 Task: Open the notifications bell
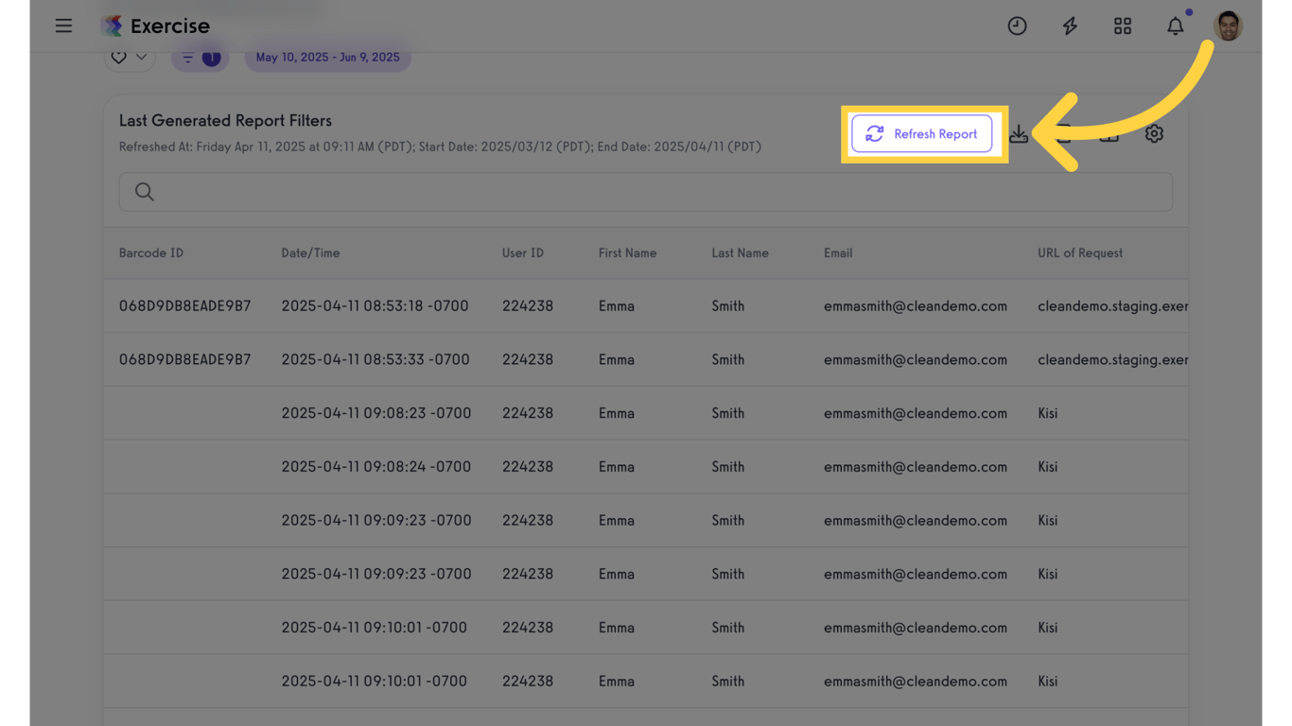[1175, 26]
